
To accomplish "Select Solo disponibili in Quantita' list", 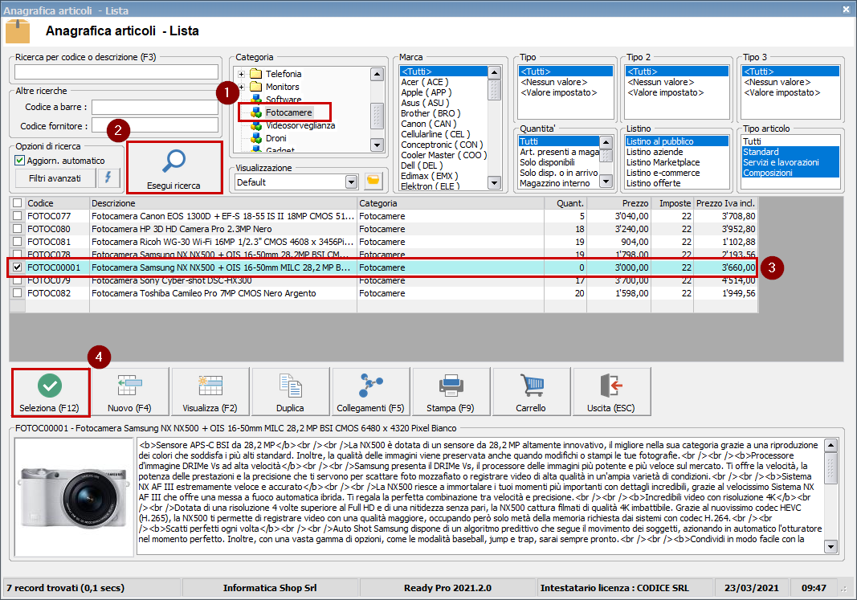I will tap(547, 162).
